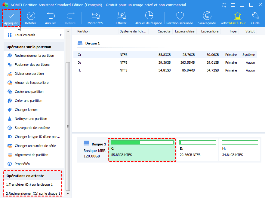The height and width of the screenshot is (198, 265).
Task: Collapse the Opérations en attente section
Action: tap(25, 176)
